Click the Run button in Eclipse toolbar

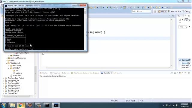(x=107, y=7)
